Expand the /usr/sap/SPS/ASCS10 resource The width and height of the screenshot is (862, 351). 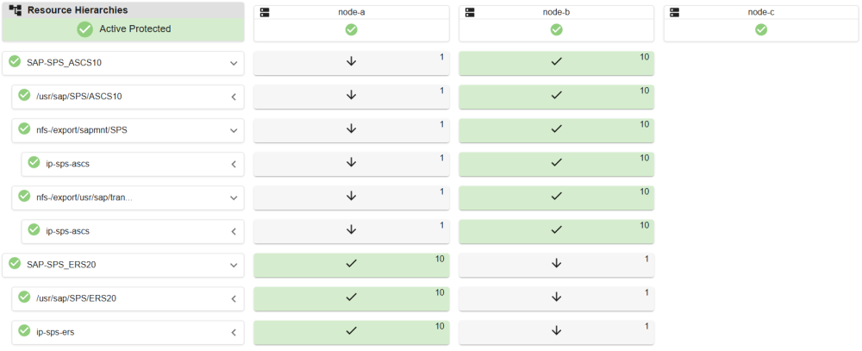click(x=233, y=97)
